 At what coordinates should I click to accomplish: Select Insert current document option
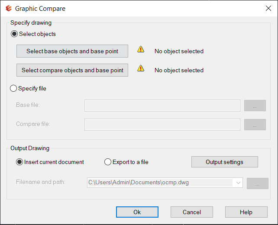(x=19, y=162)
